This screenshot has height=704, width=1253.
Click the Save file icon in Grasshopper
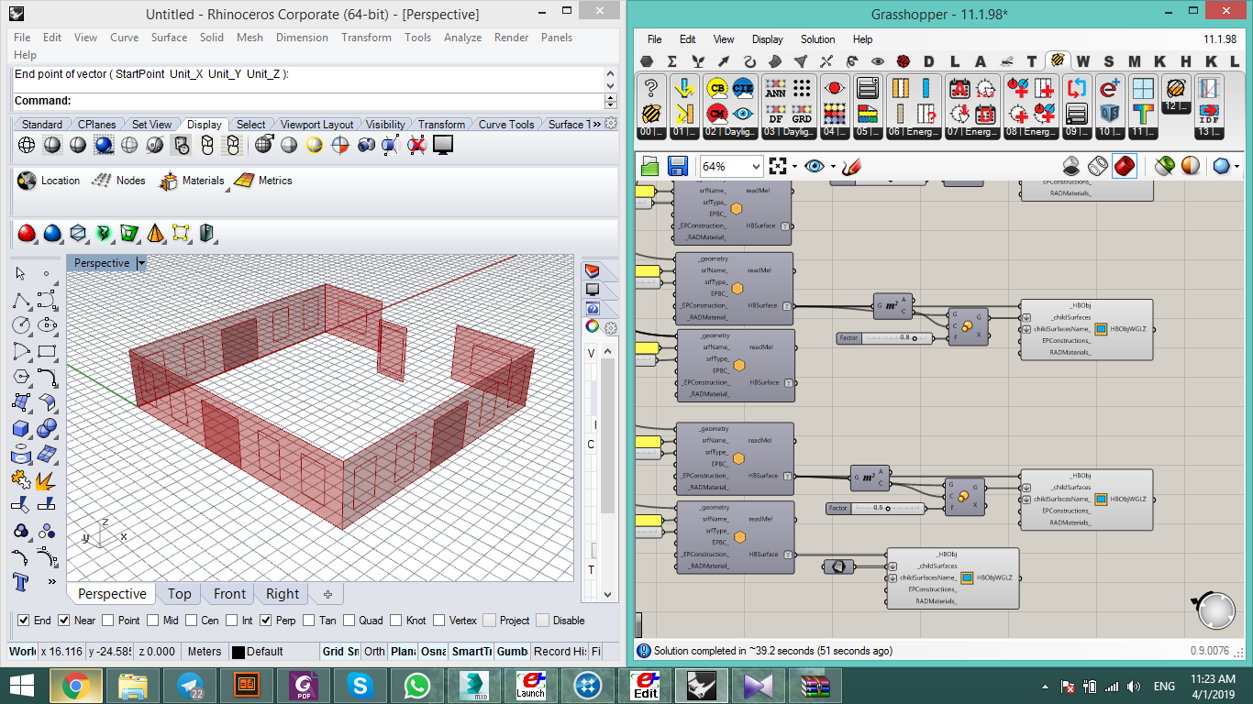coord(678,166)
